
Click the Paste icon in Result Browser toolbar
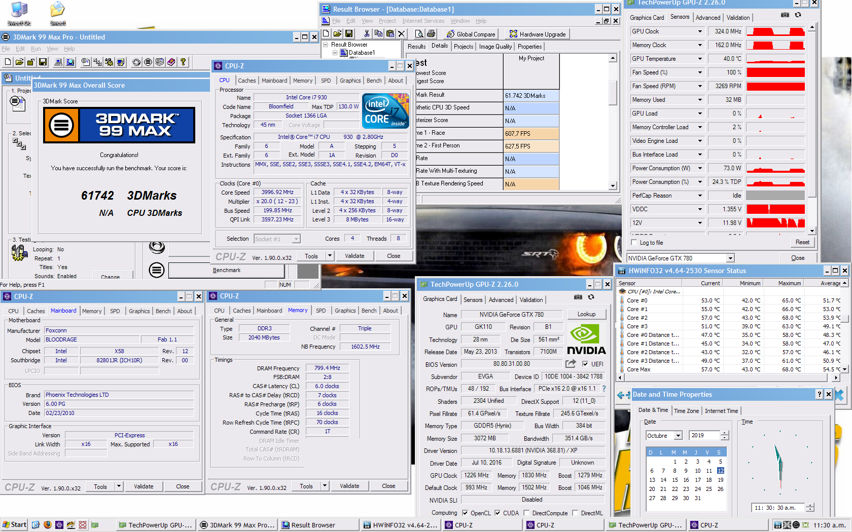tap(390, 33)
